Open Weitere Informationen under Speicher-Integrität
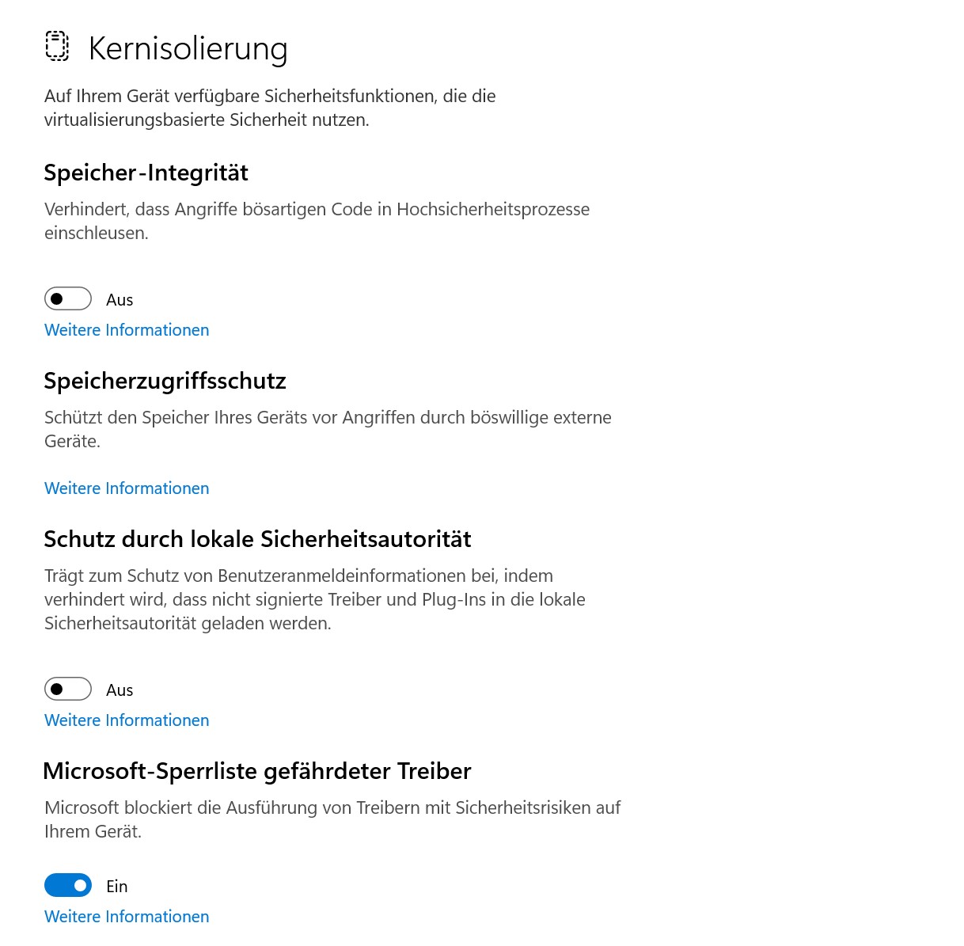The height and width of the screenshot is (946, 964). 127,330
